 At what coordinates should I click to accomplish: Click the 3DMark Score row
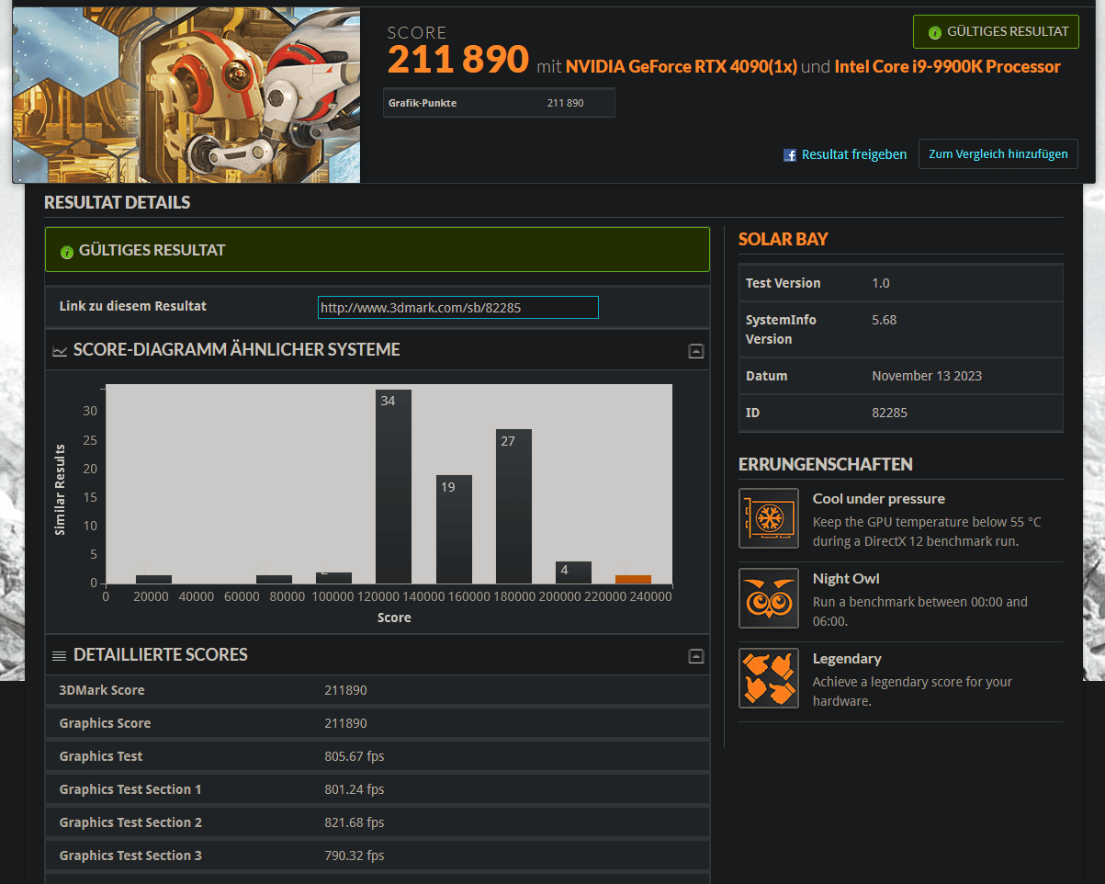pyautogui.click(x=378, y=690)
